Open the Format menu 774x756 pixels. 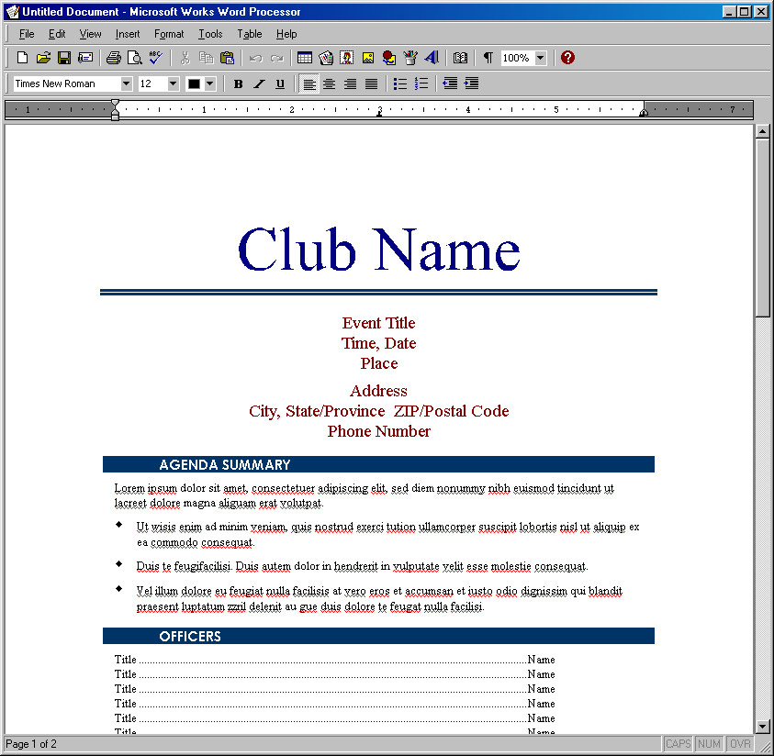click(x=169, y=34)
